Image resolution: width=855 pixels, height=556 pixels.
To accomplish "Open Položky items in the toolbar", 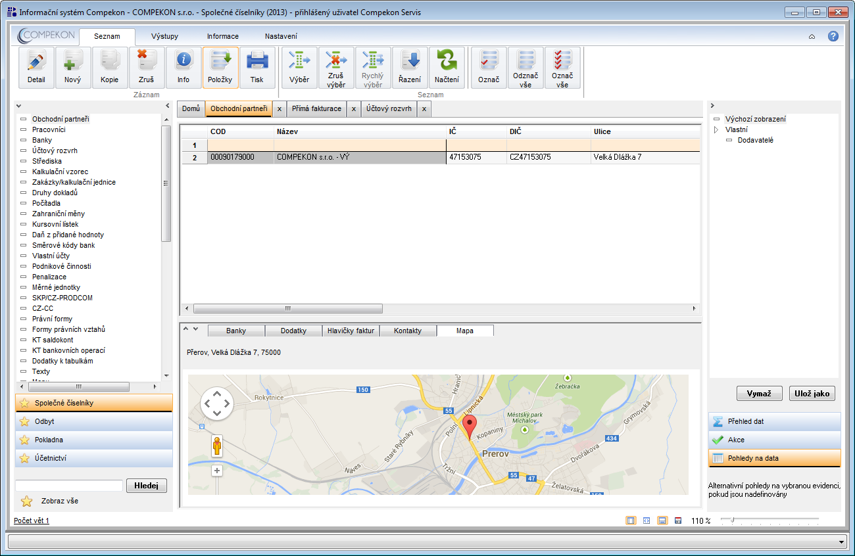I will click(220, 67).
